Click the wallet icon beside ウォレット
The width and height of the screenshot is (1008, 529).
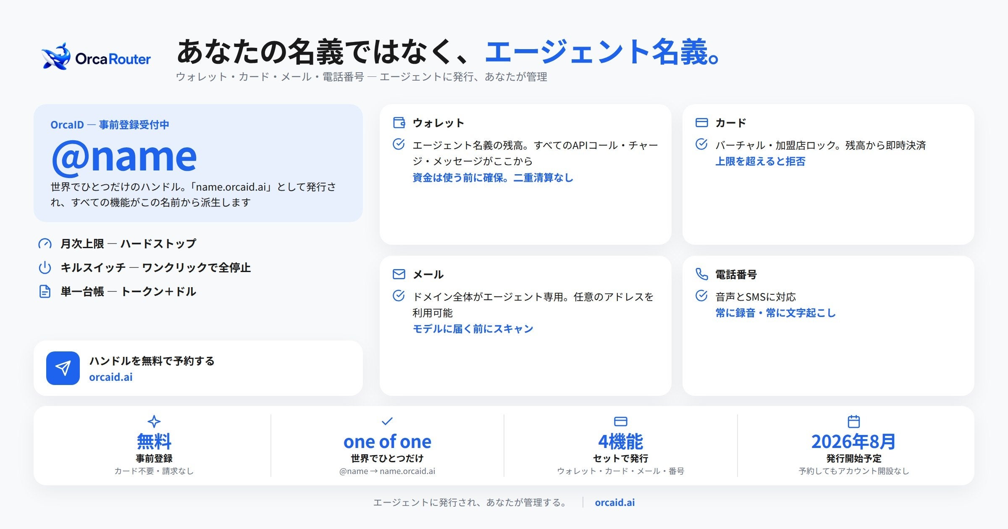coord(399,123)
